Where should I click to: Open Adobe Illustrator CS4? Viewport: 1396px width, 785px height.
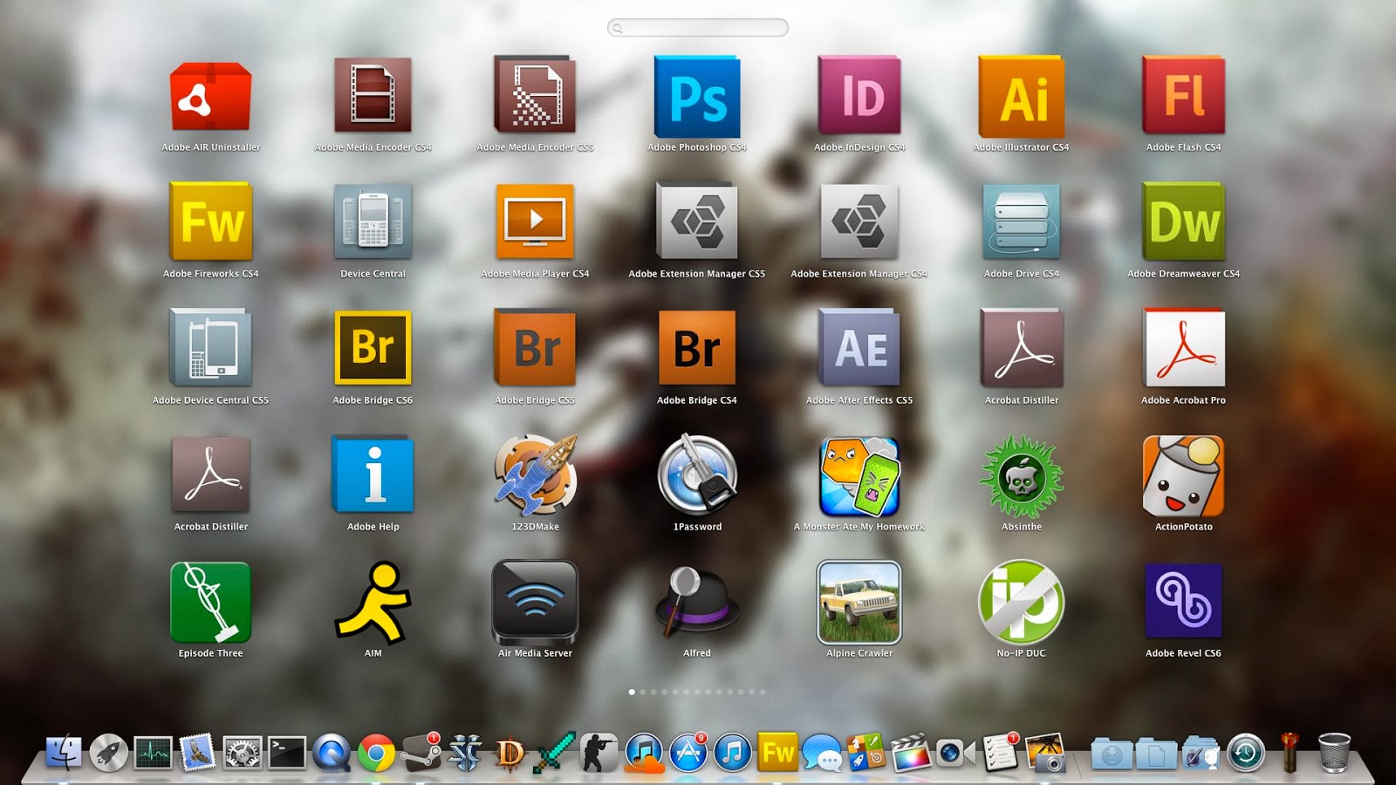point(1022,96)
